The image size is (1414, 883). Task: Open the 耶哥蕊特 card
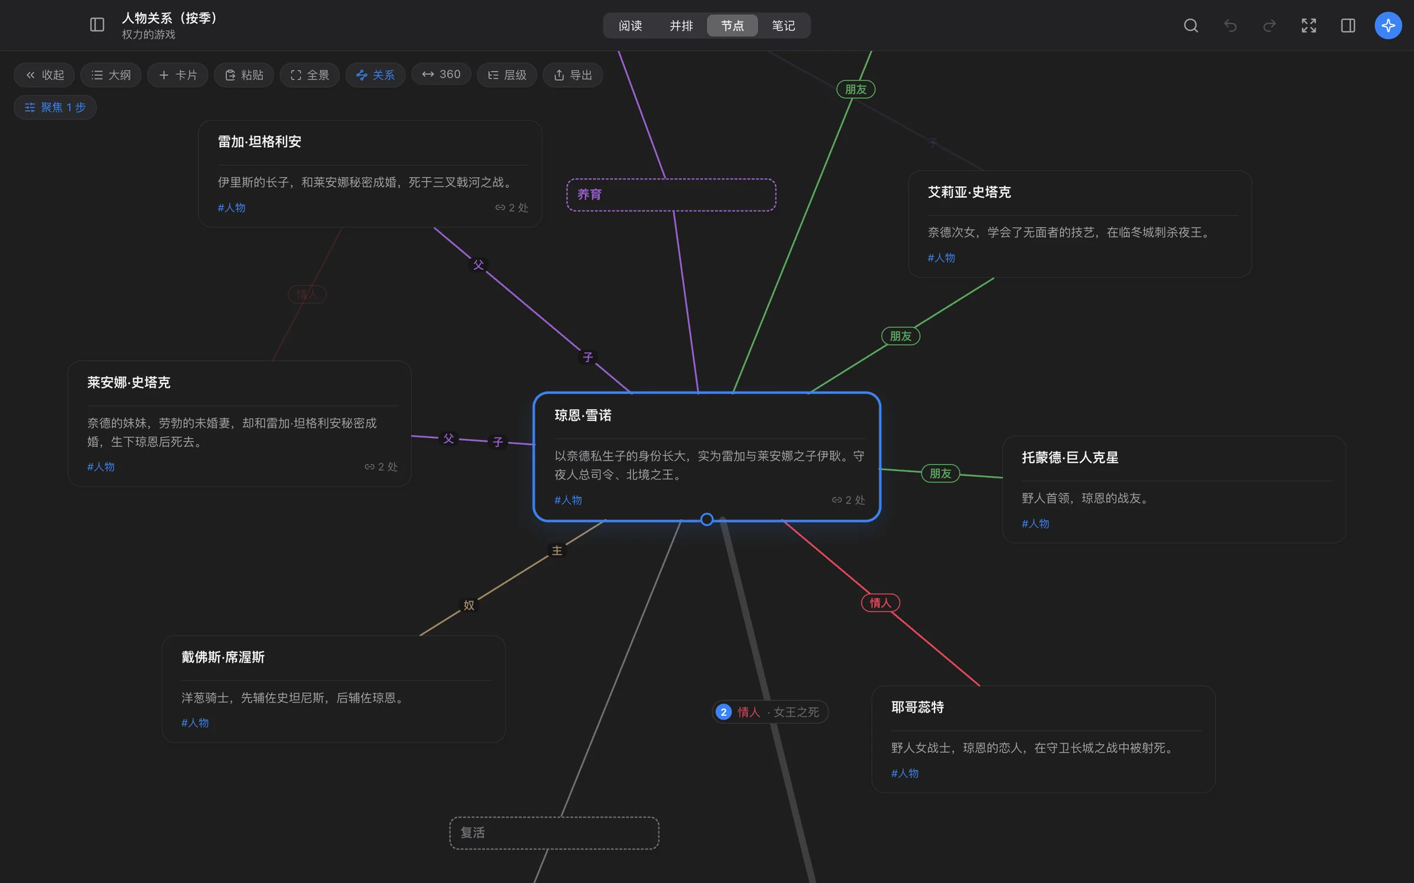(x=1043, y=739)
